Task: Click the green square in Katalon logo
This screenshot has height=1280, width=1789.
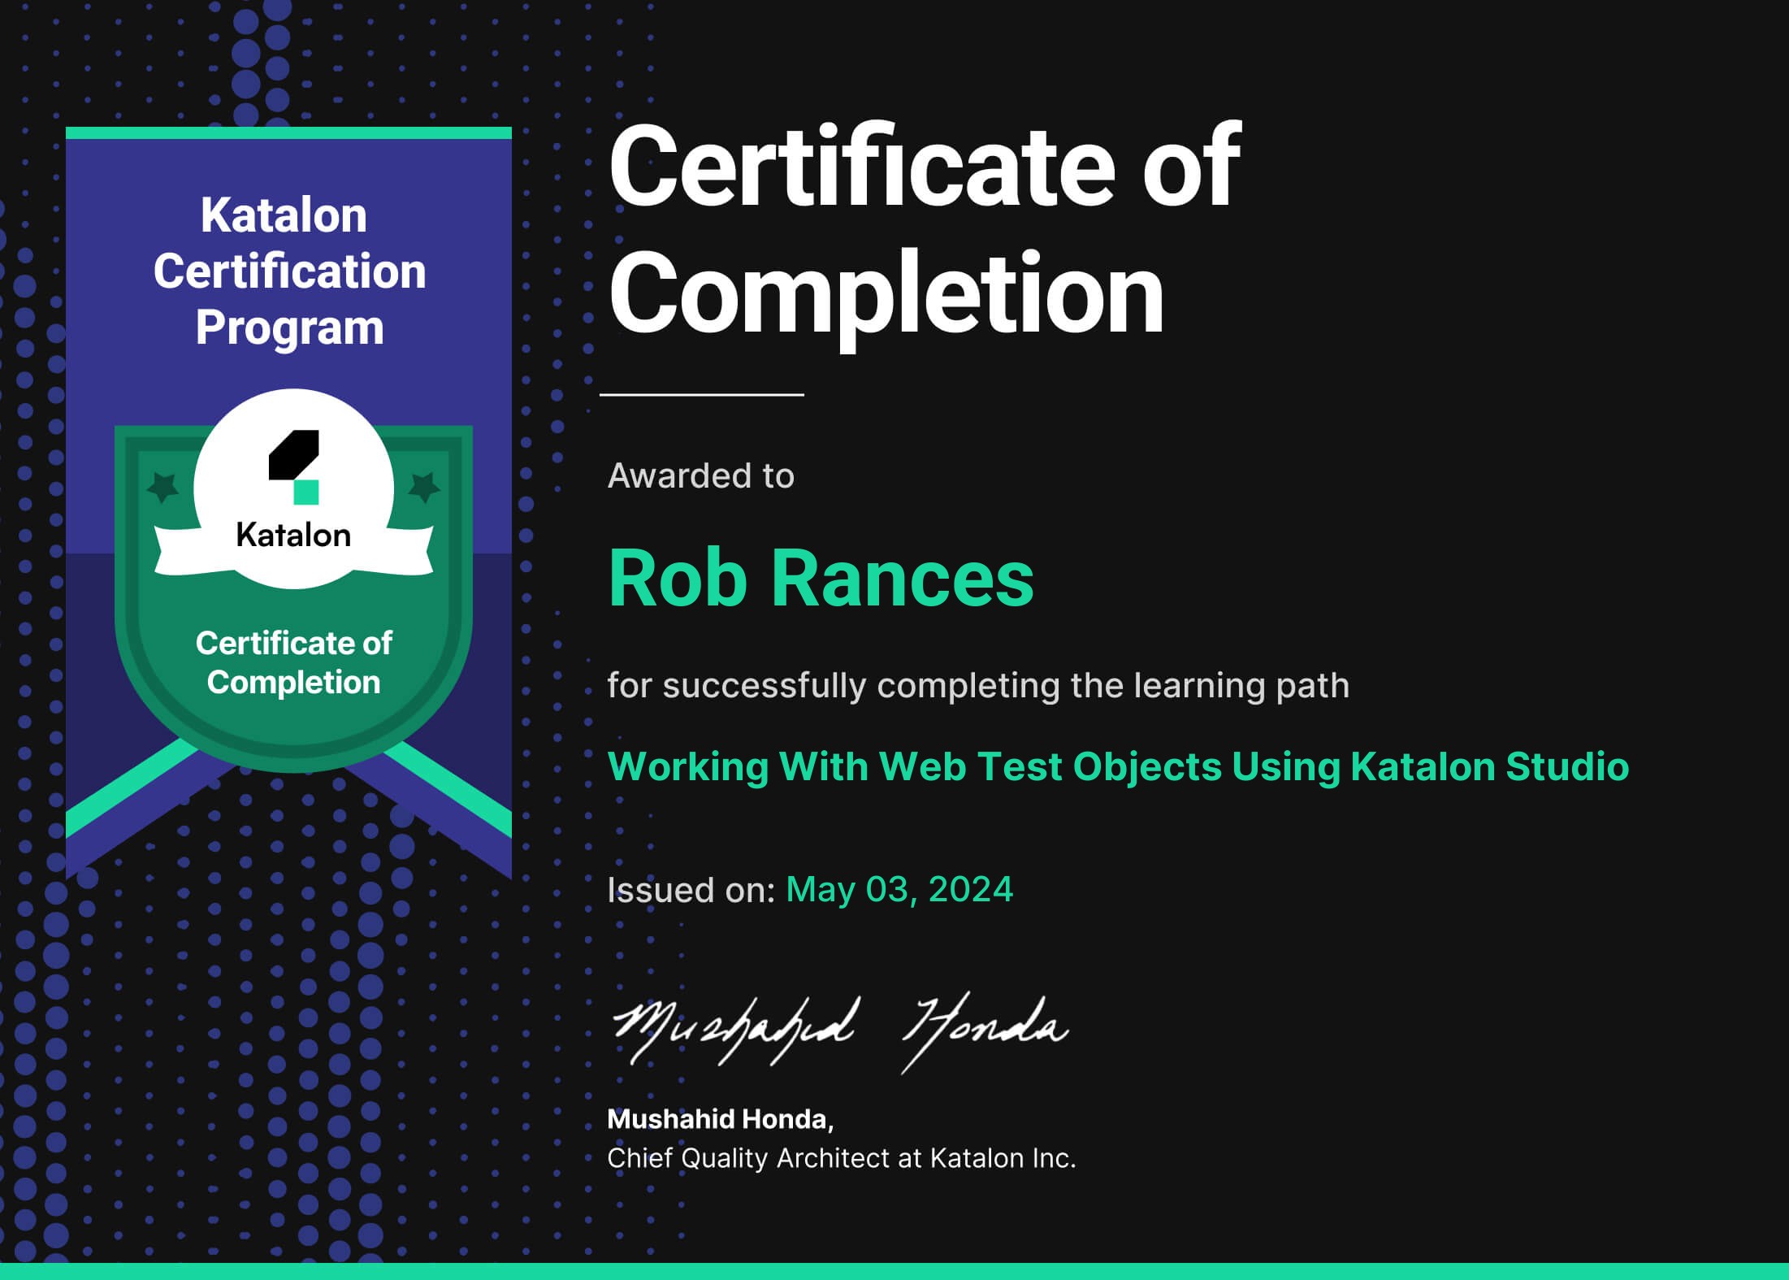Action: [306, 492]
